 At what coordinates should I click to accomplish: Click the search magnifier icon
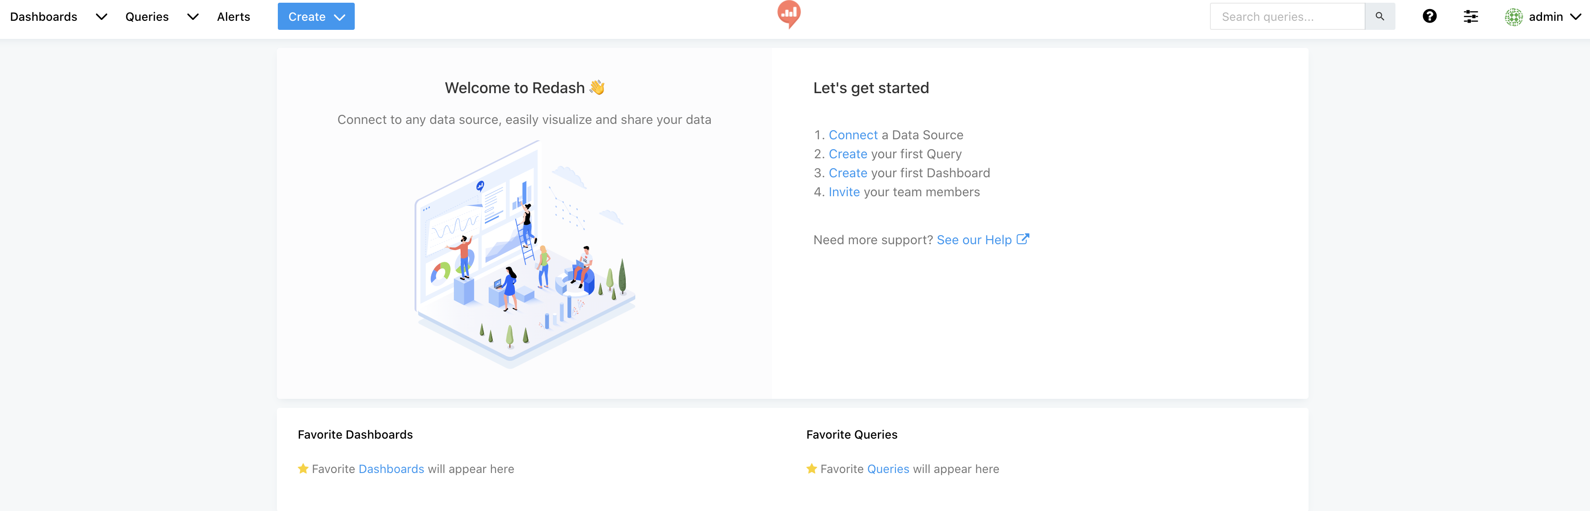click(1380, 16)
